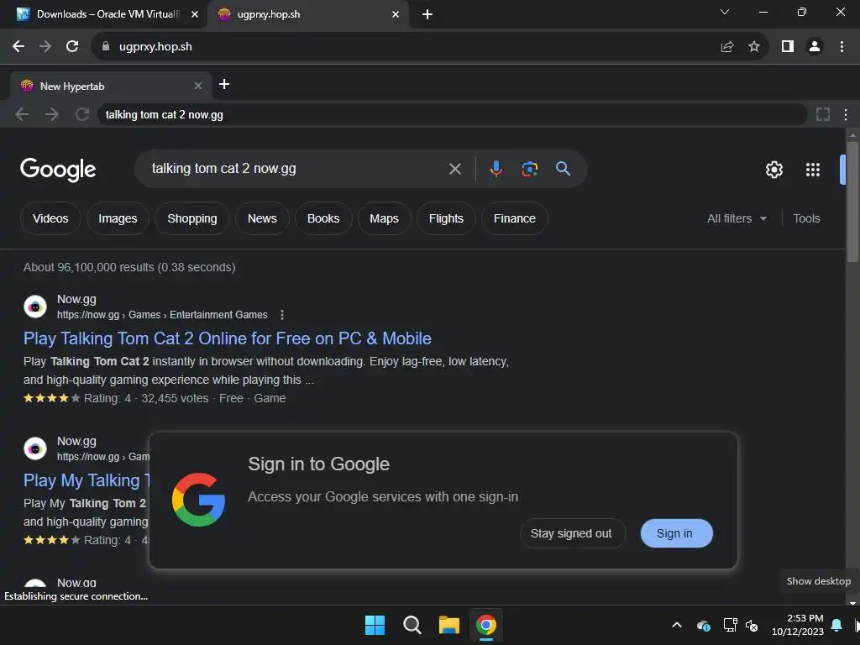Click Chrome's back arrow button
The image size is (860, 645).
pos(18,47)
